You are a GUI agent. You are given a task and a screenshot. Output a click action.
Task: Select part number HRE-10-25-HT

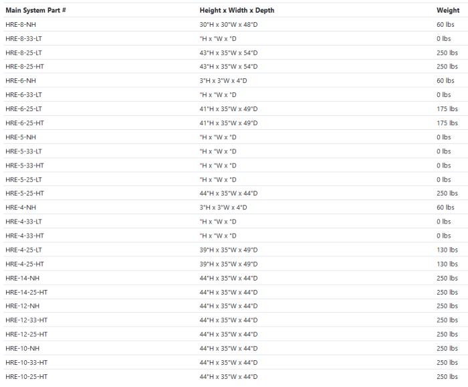click(x=26, y=377)
